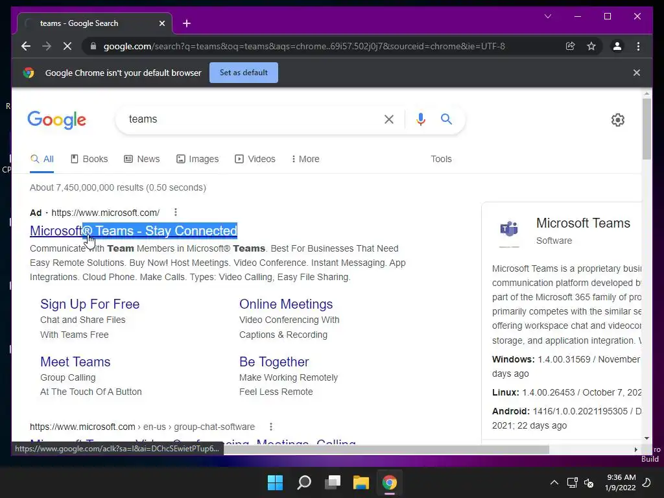
Task: View site information lock icon
Action: coord(93,46)
